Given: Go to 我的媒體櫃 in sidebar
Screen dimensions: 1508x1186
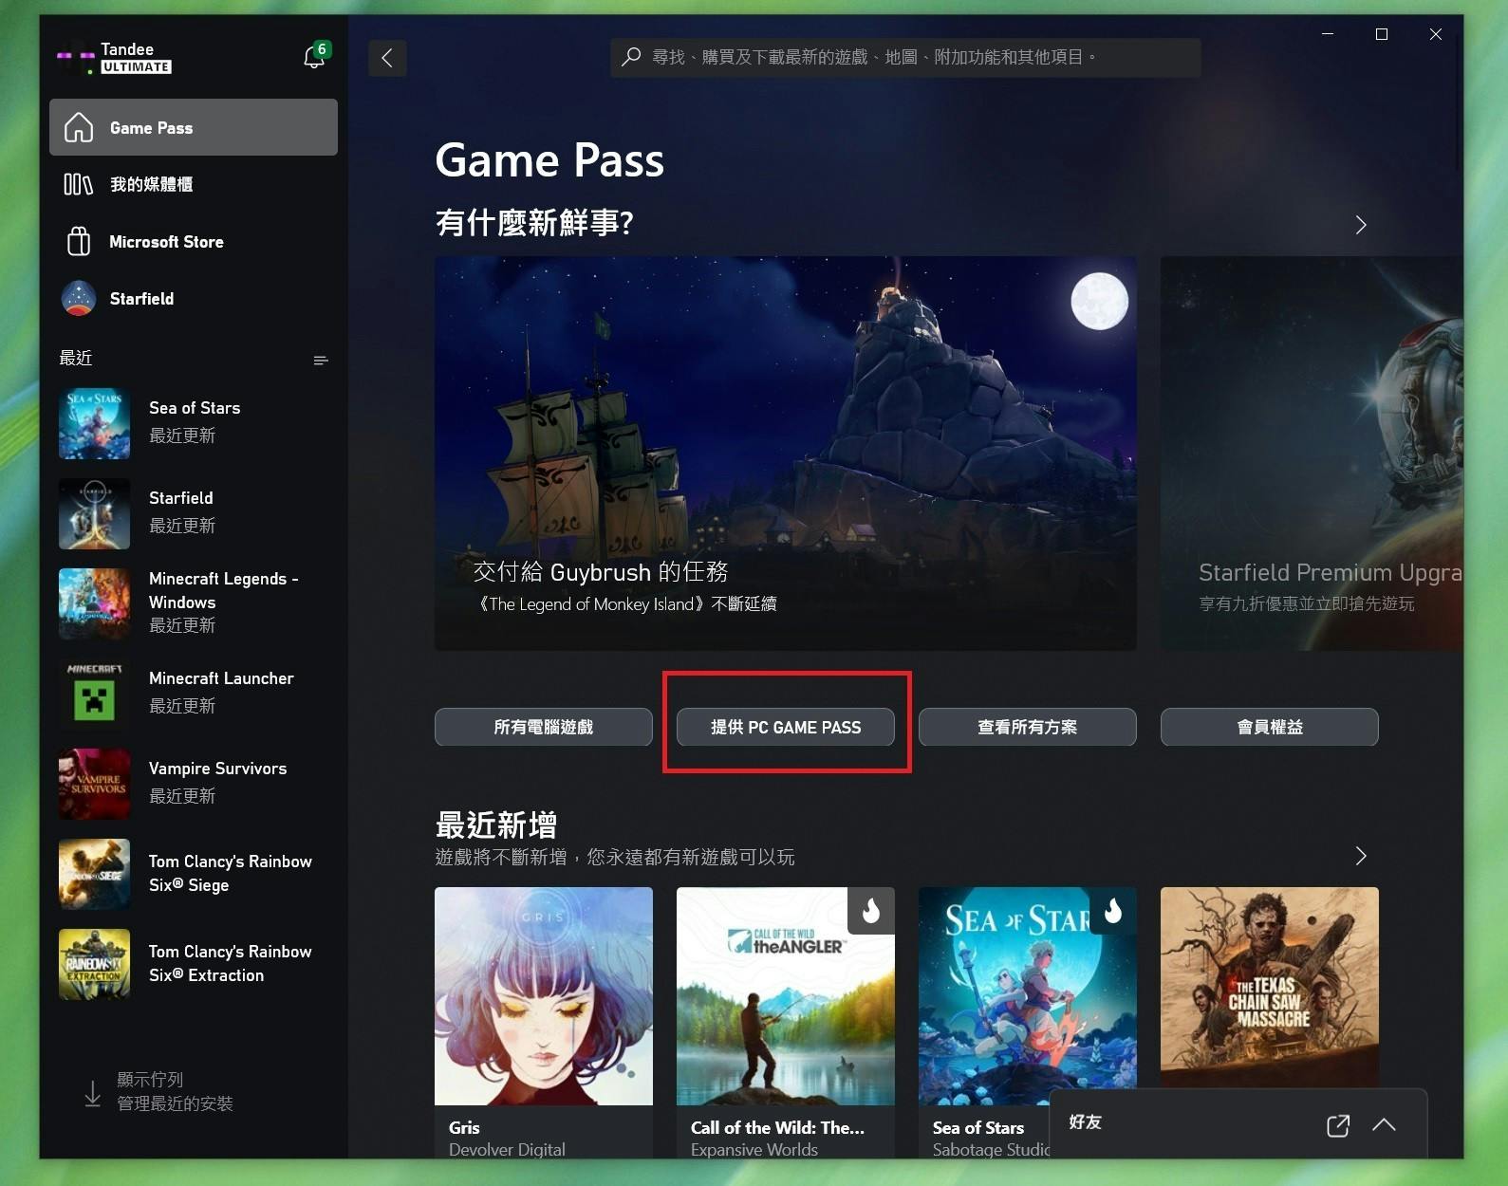Looking at the screenshot, I should click(x=194, y=184).
